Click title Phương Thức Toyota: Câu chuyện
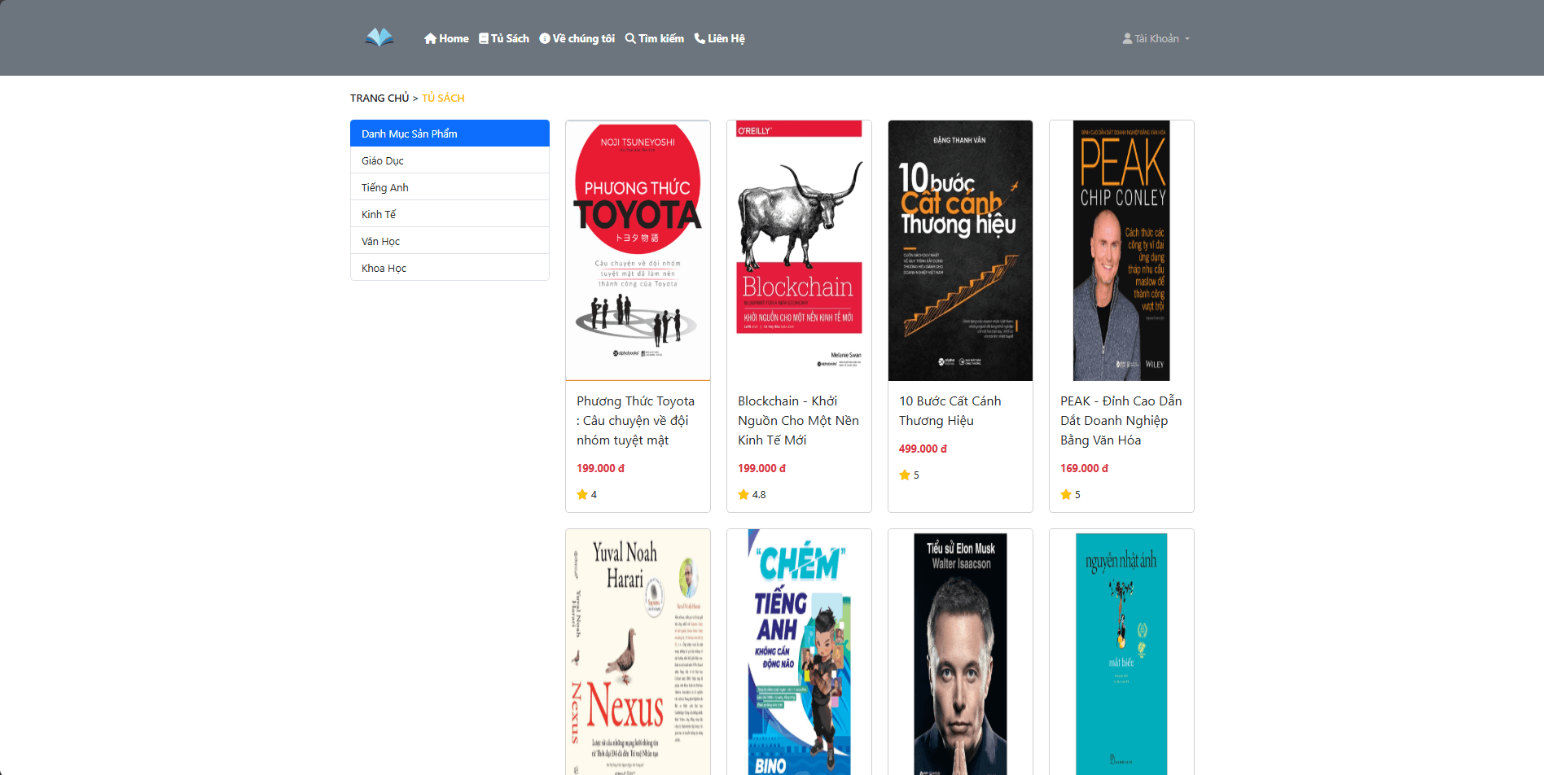This screenshot has width=1544, height=775. coord(636,420)
